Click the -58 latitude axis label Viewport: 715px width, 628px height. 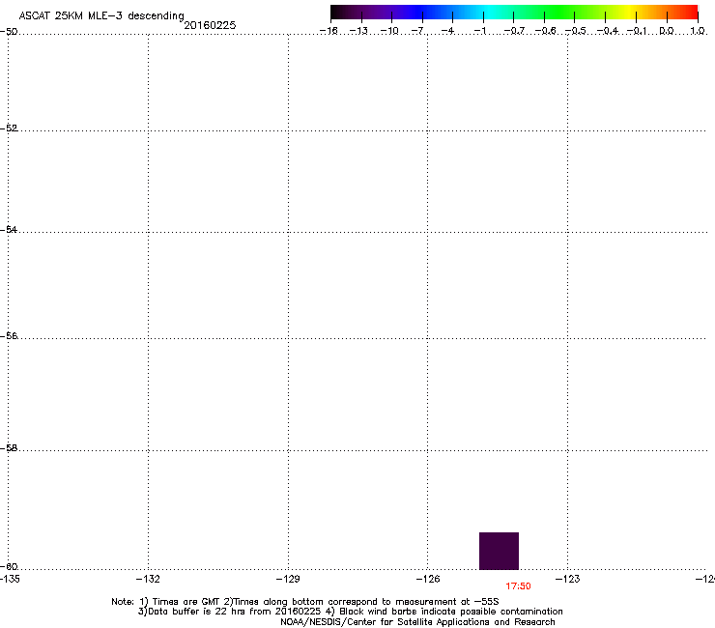[9, 448]
